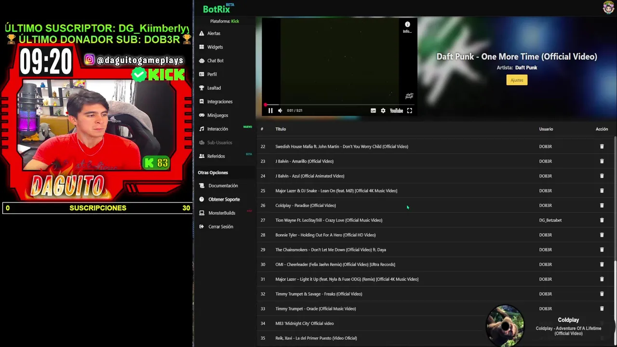617x347 pixels.
Task: Toggle video subtitles/captions icon
Action: [x=373, y=111]
